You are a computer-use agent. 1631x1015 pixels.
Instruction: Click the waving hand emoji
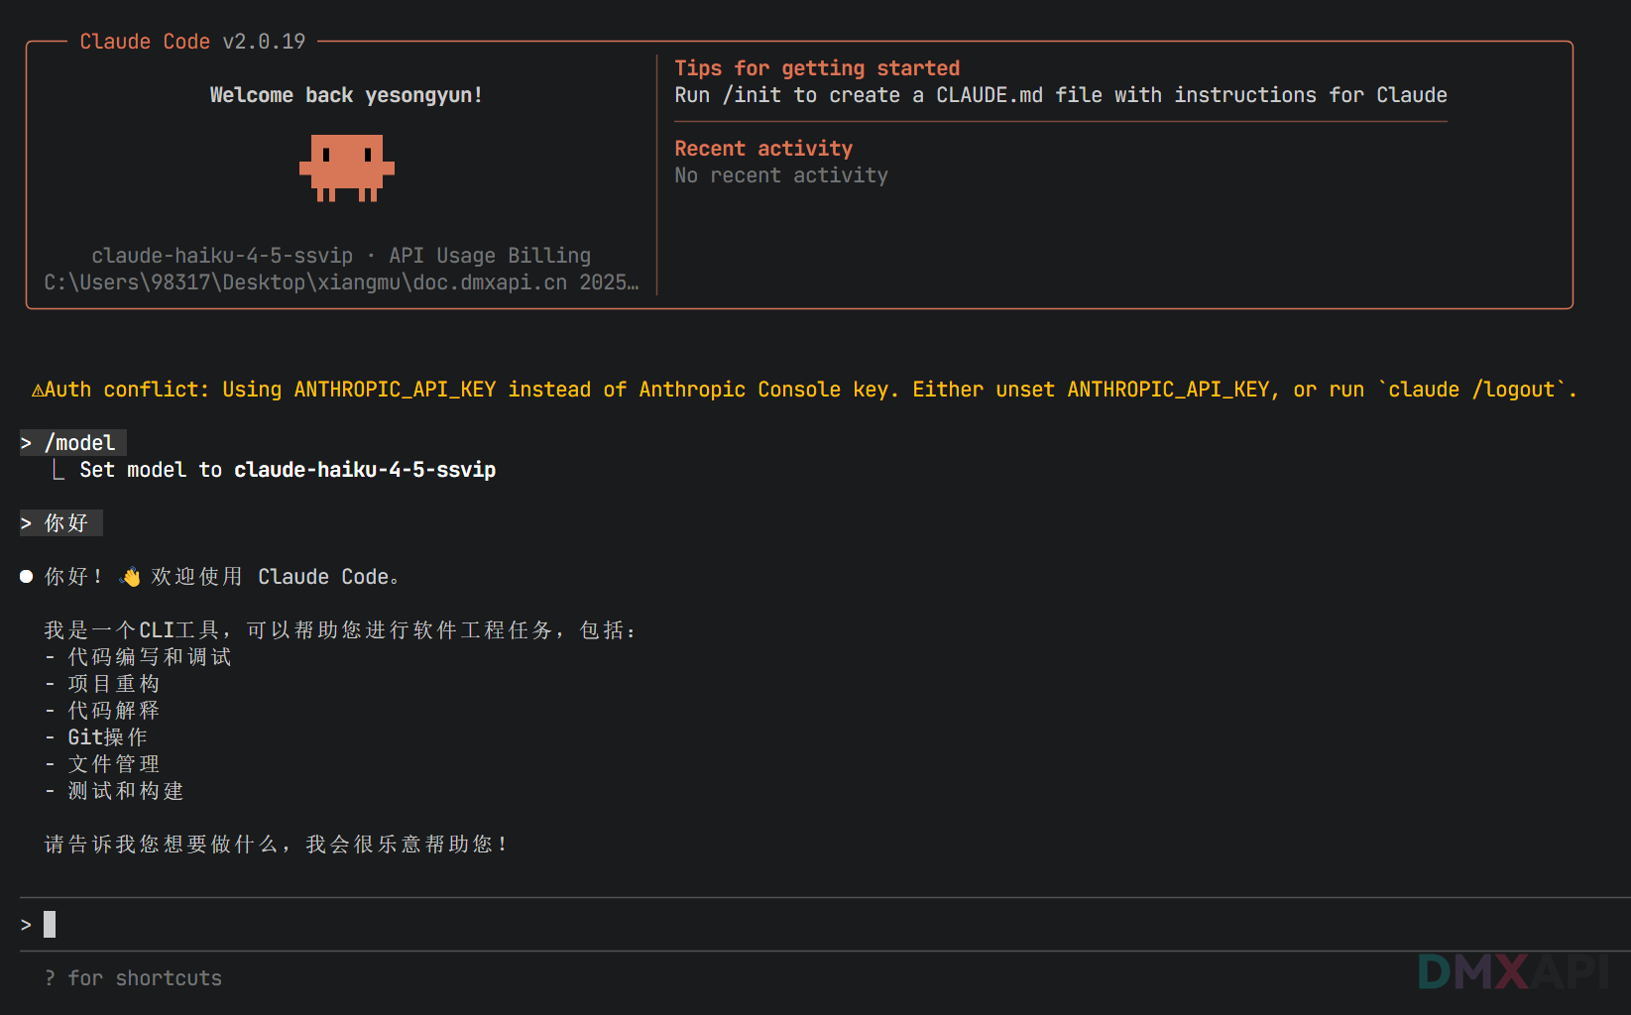tap(130, 577)
